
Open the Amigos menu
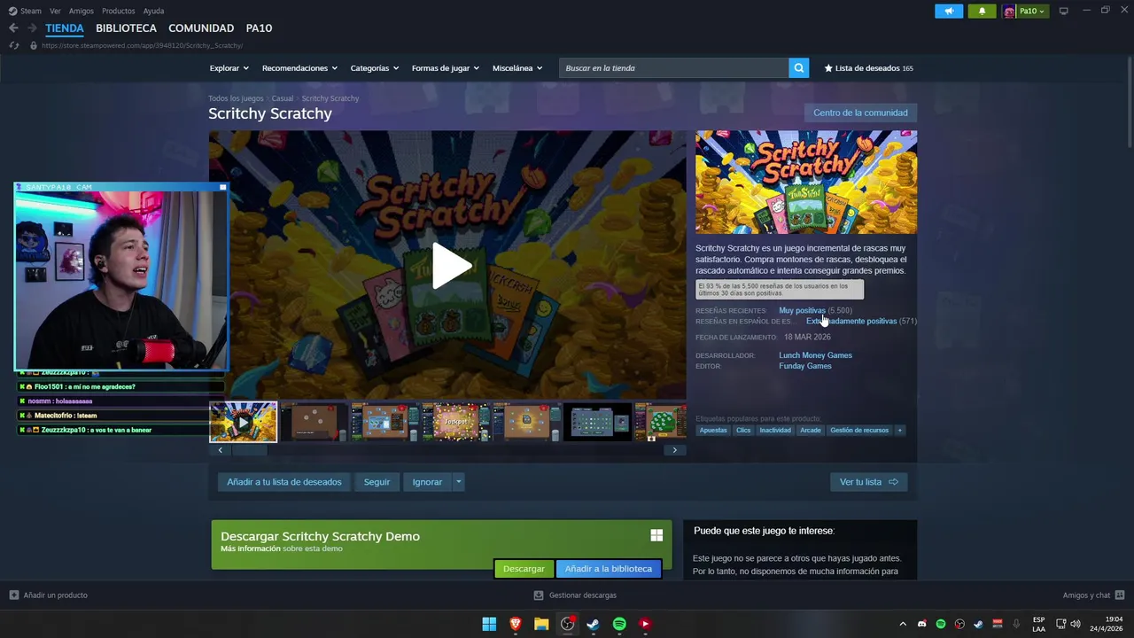tap(82, 11)
